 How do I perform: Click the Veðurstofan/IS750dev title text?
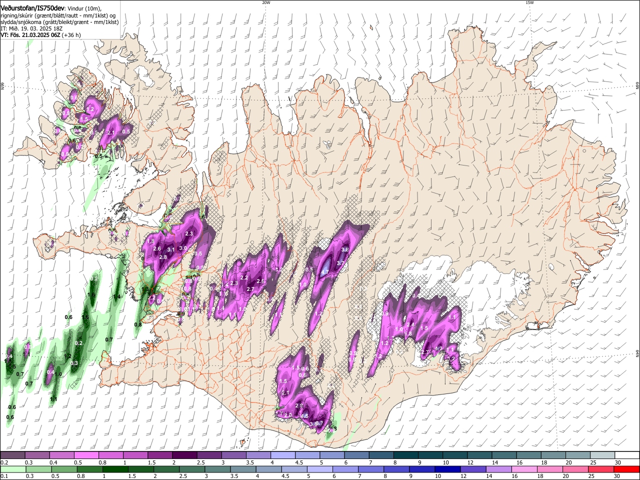[32, 8]
